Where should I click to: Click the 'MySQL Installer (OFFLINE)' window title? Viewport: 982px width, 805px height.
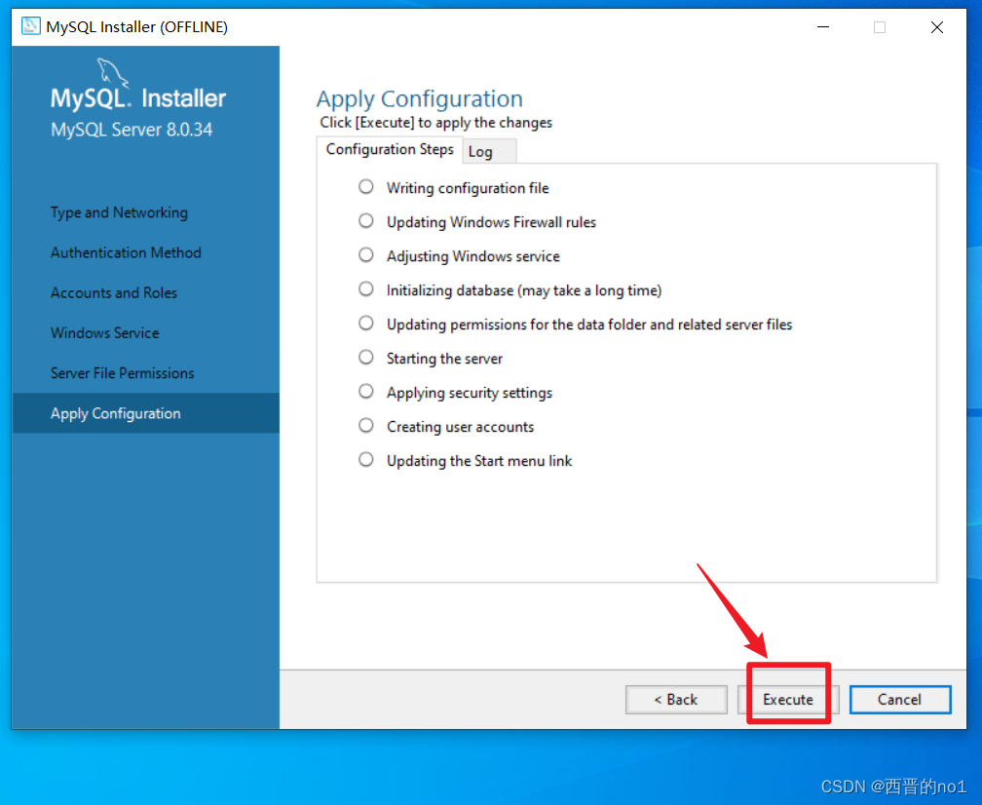(x=137, y=27)
